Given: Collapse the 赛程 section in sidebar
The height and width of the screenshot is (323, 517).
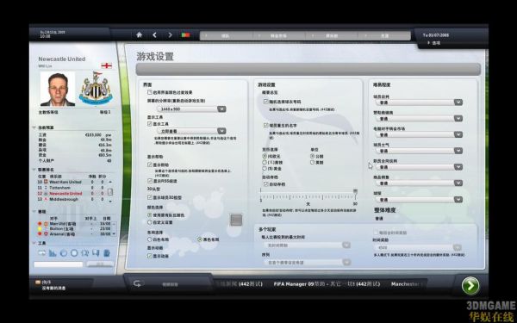Looking at the screenshot, I should tap(34, 212).
